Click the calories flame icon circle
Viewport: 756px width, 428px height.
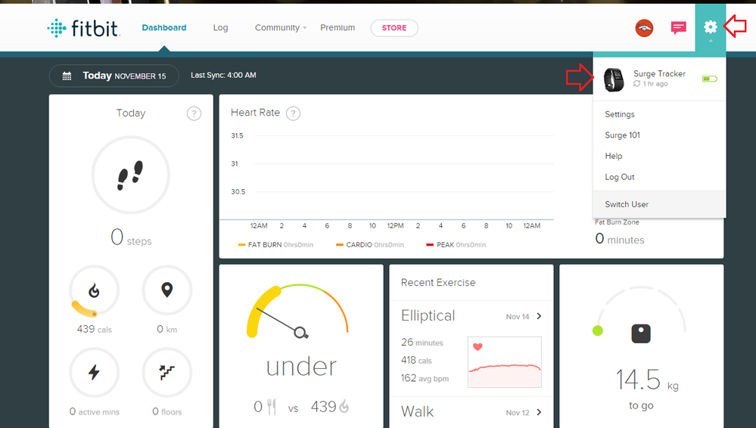(94, 290)
